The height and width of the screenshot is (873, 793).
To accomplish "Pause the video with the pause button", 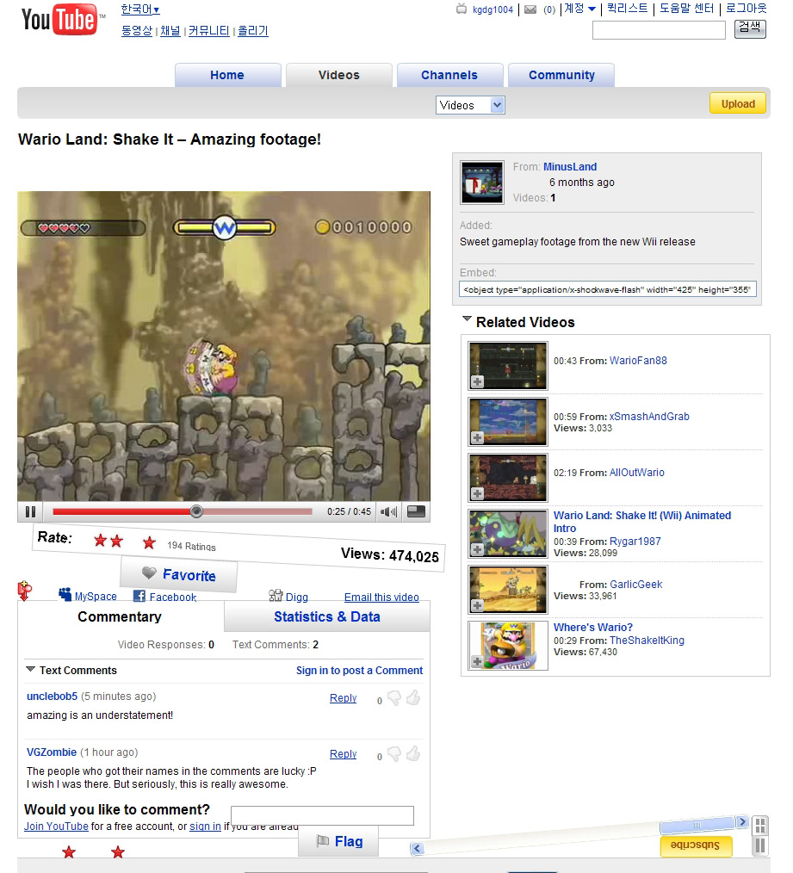I will pos(31,511).
